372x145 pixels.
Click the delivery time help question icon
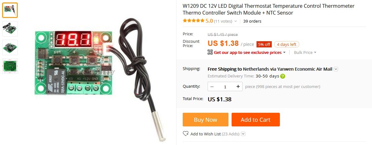(x=283, y=76)
